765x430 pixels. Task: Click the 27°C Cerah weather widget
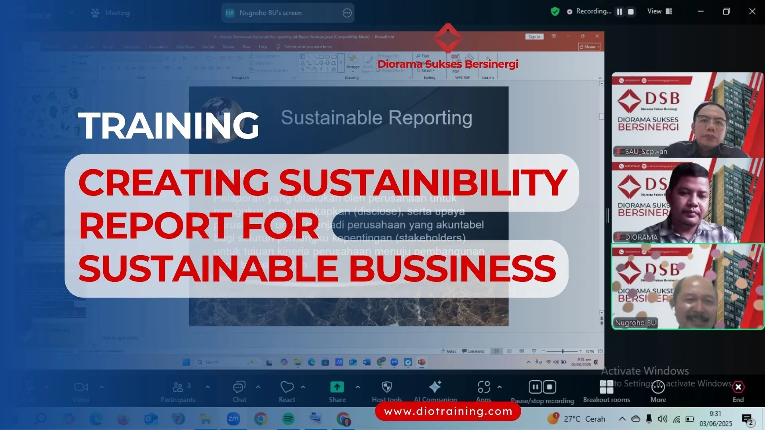[576, 419]
